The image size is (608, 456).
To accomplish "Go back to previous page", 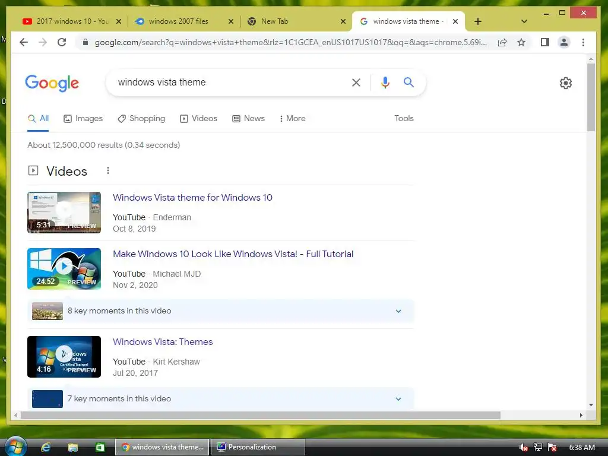I will pos(24,42).
